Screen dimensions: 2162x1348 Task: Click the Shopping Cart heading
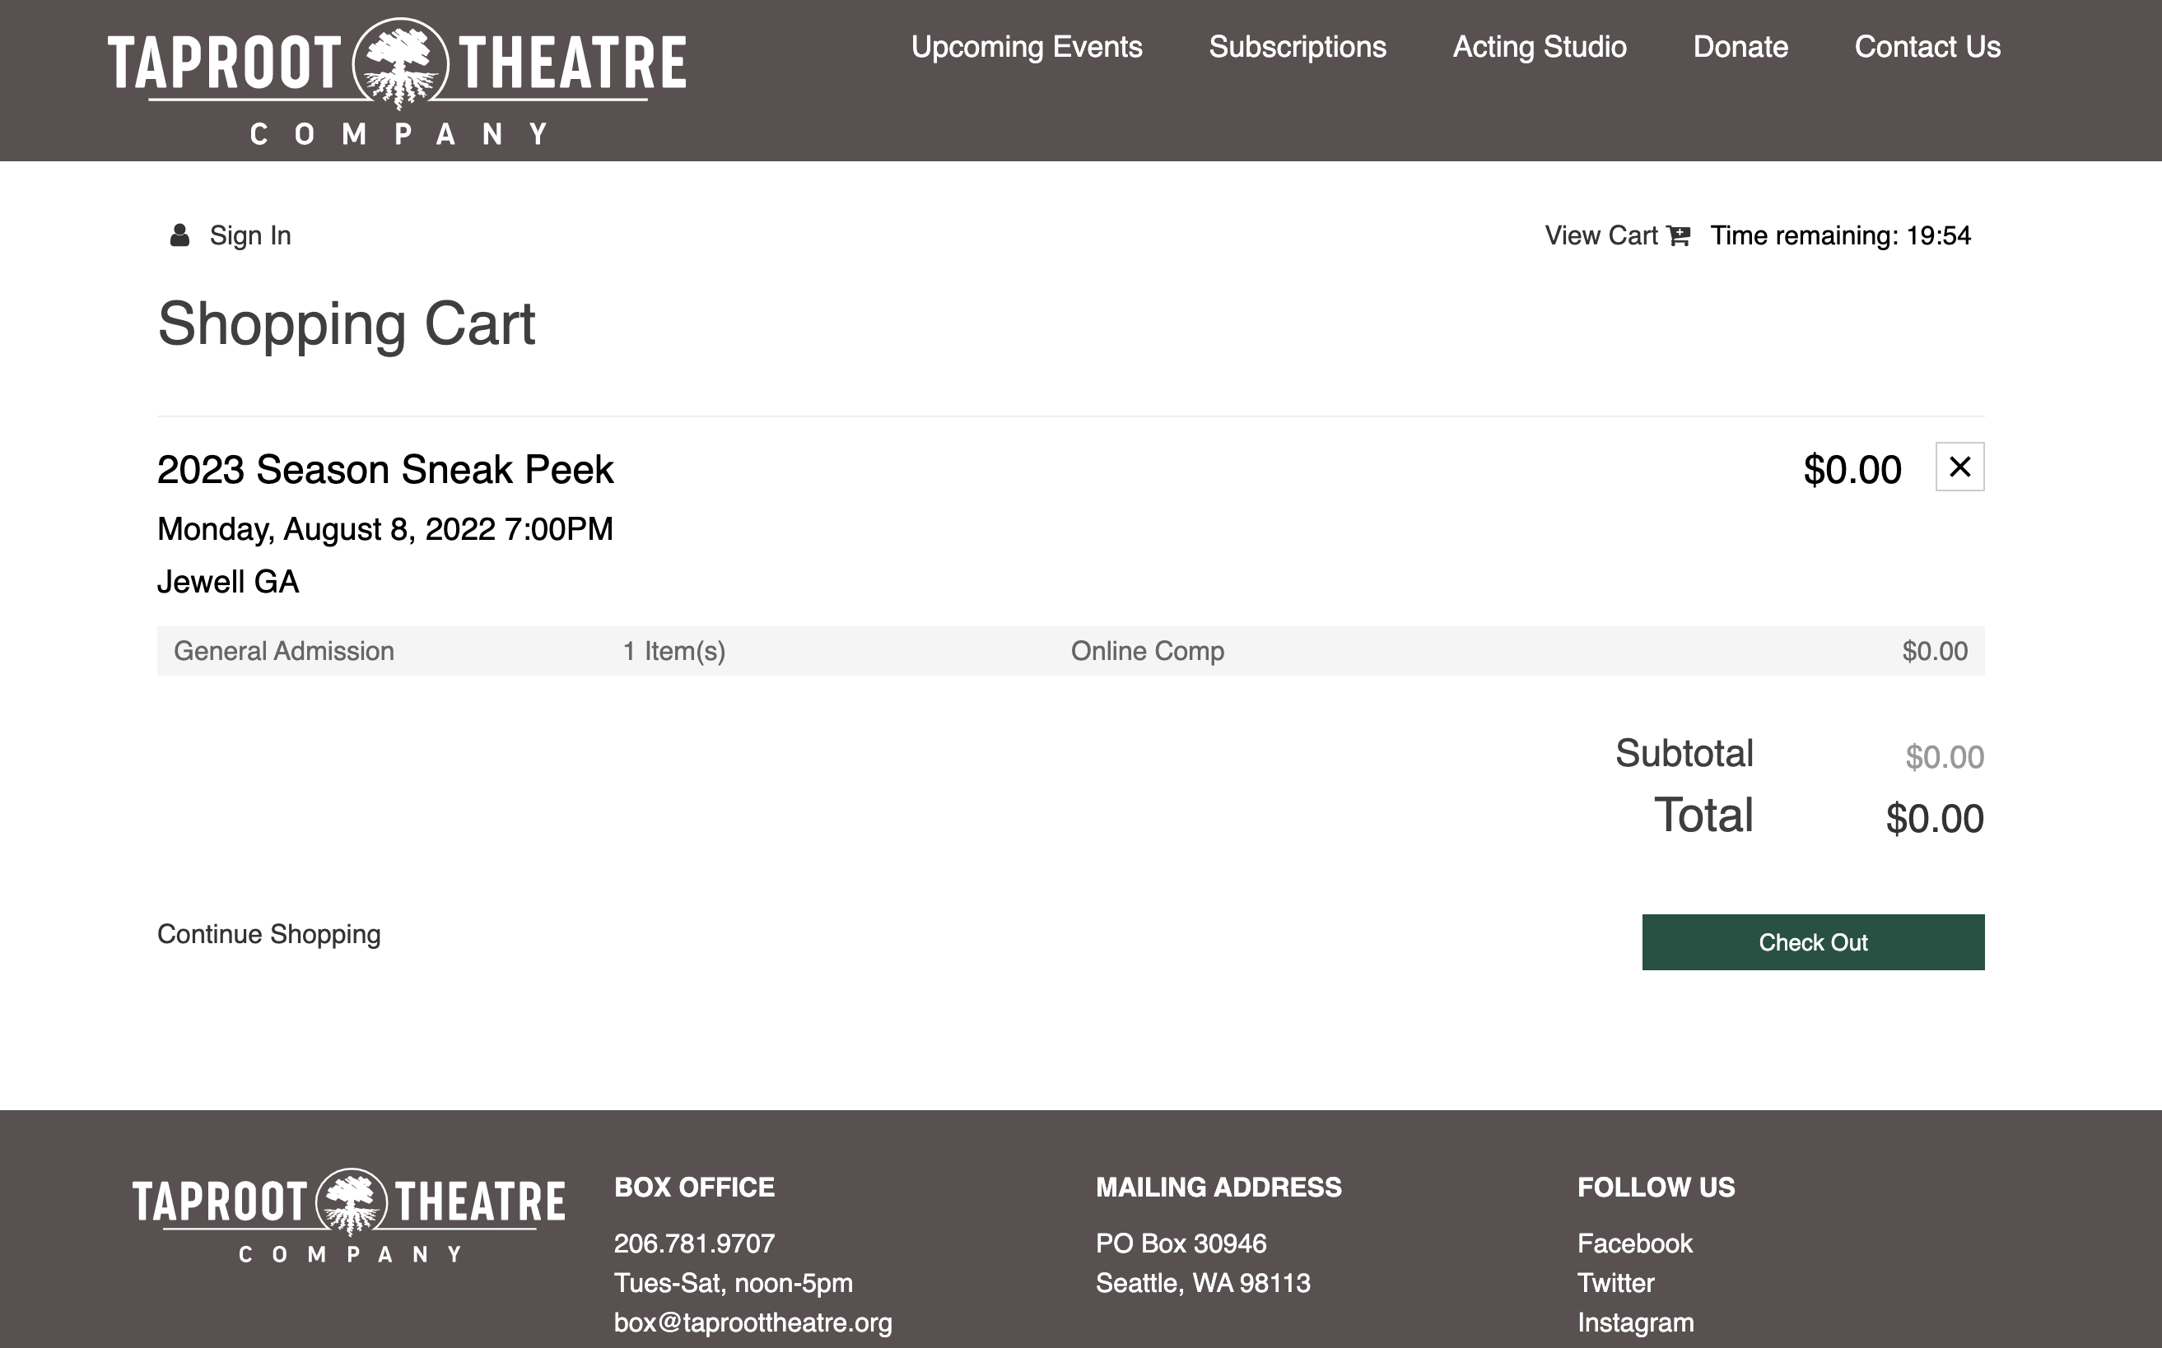pyautogui.click(x=346, y=323)
